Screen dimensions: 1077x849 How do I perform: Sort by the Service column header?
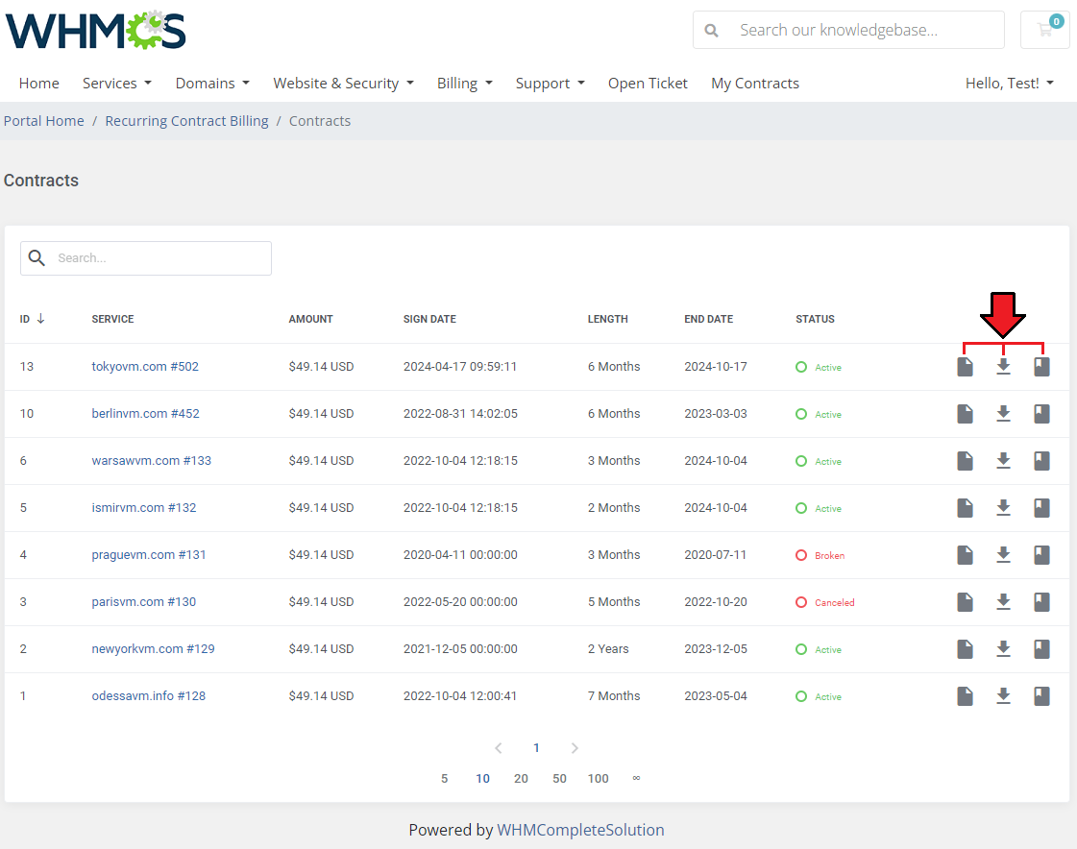pyautogui.click(x=112, y=319)
